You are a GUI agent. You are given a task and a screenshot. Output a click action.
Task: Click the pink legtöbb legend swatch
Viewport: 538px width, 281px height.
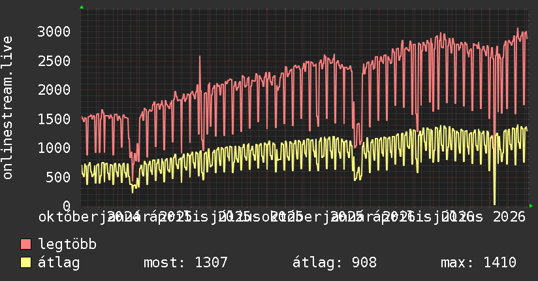[25, 244]
